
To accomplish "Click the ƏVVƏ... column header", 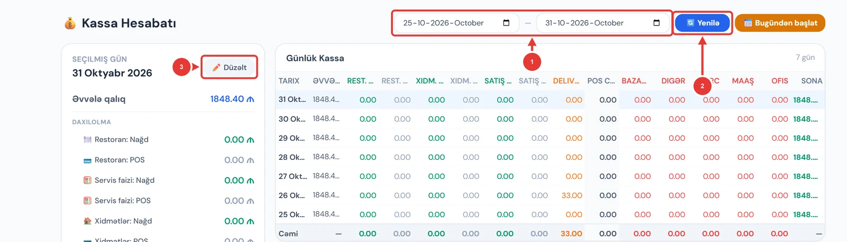I will pyautogui.click(x=326, y=81).
